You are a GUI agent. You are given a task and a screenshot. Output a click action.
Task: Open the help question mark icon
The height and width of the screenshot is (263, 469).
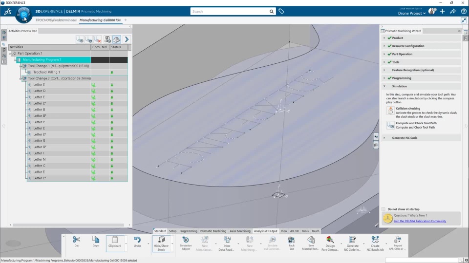tap(464, 11)
